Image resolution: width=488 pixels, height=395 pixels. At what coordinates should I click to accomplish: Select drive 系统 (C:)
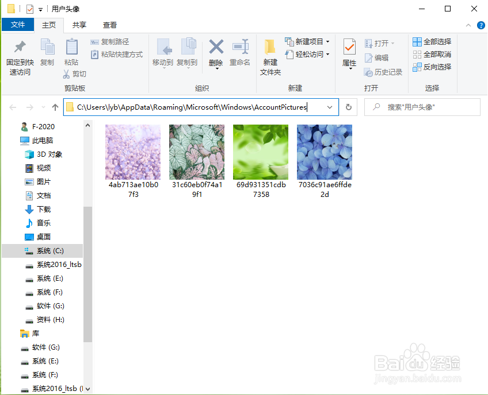[43, 251]
